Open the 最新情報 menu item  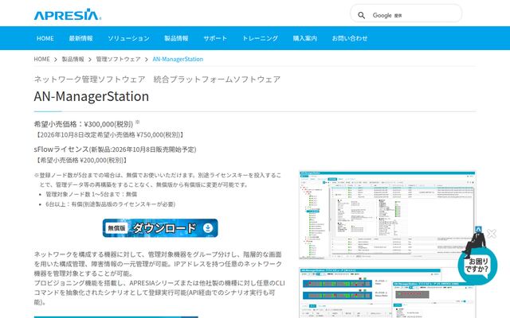coord(80,38)
